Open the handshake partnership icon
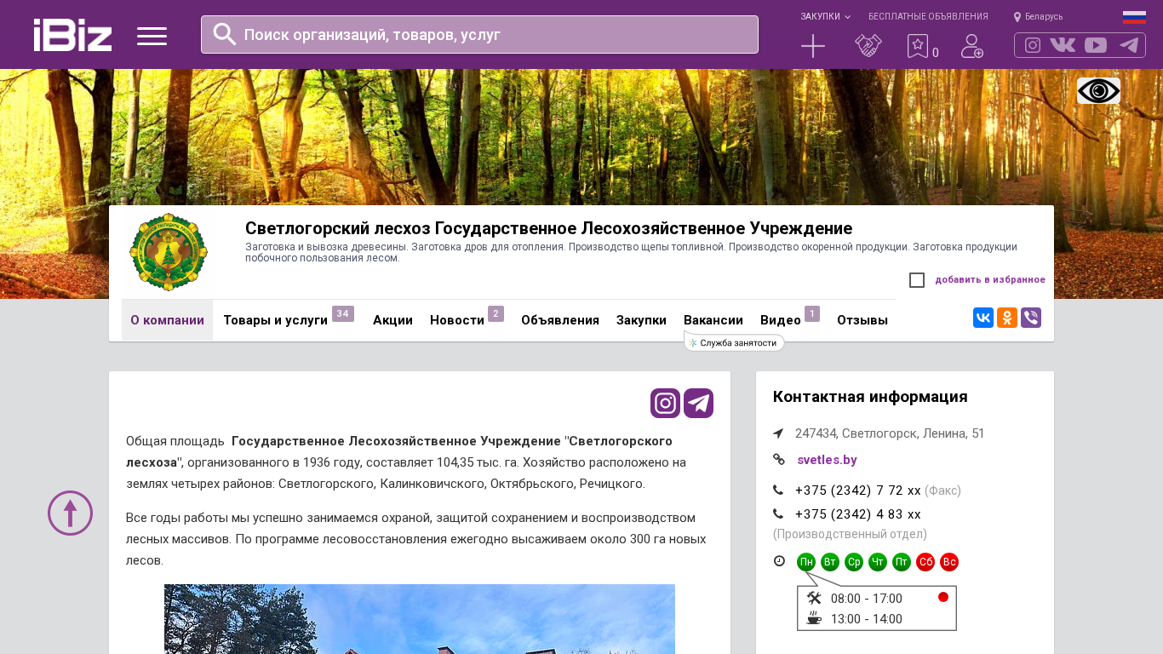Image resolution: width=1163 pixels, height=654 pixels. pos(868,46)
